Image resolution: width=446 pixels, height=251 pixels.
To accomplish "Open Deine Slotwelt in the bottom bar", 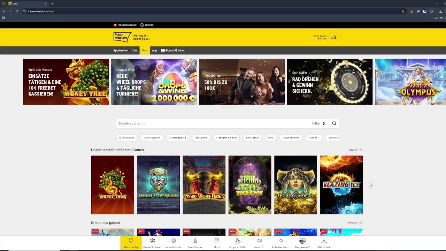I will tap(152, 243).
